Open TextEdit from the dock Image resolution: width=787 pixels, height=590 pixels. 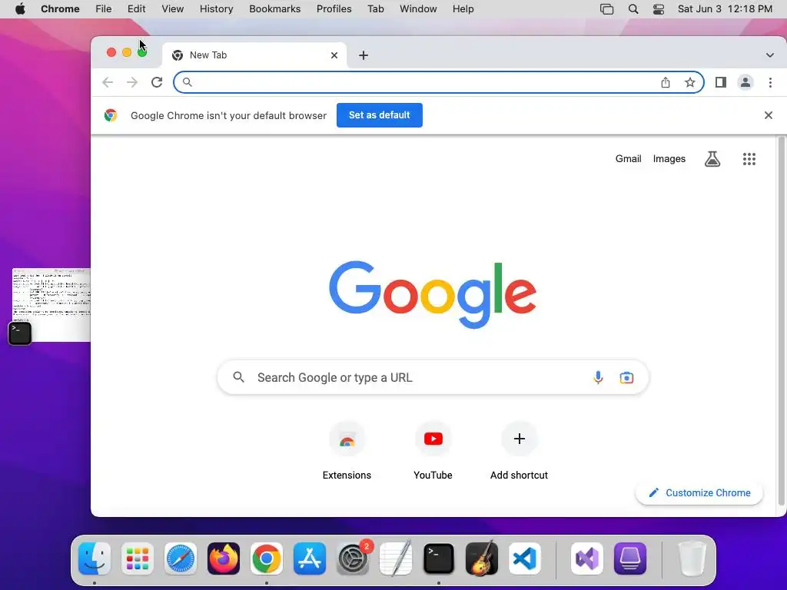click(x=396, y=559)
